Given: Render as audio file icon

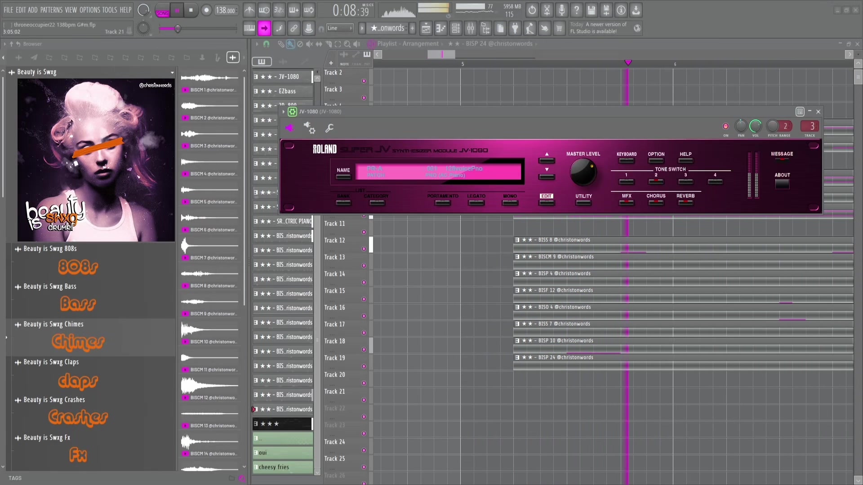Looking at the screenshot, I should point(606,10).
